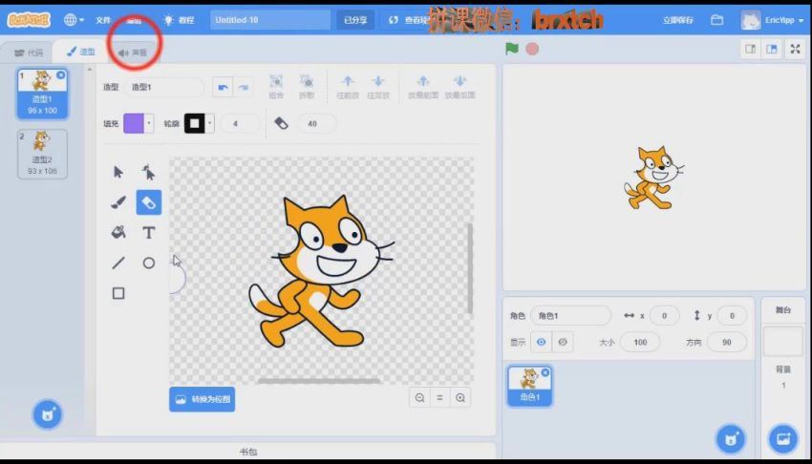Select the Circle tool
The height and width of the screenshot is (464, 812).
click(x=149, y=263)
